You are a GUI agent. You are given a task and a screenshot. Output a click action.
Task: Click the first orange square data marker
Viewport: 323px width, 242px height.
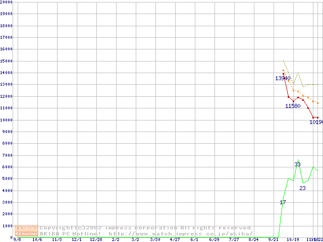283,71
